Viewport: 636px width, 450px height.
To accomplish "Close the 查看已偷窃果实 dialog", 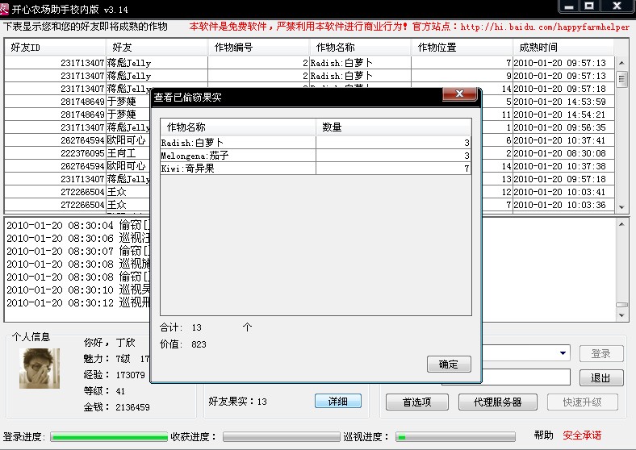I will click(459, 95).
